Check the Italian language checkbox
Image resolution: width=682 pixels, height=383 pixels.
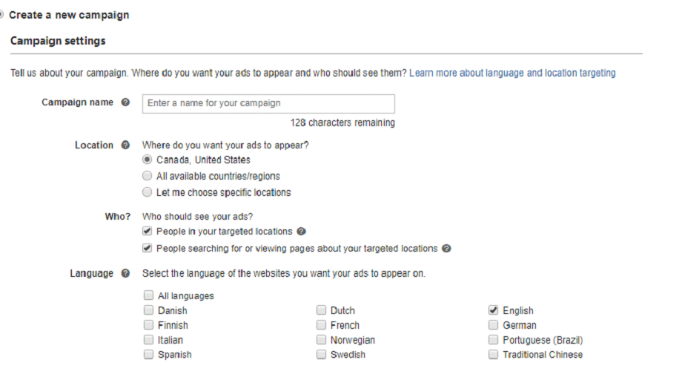click(x=148, y=339)
